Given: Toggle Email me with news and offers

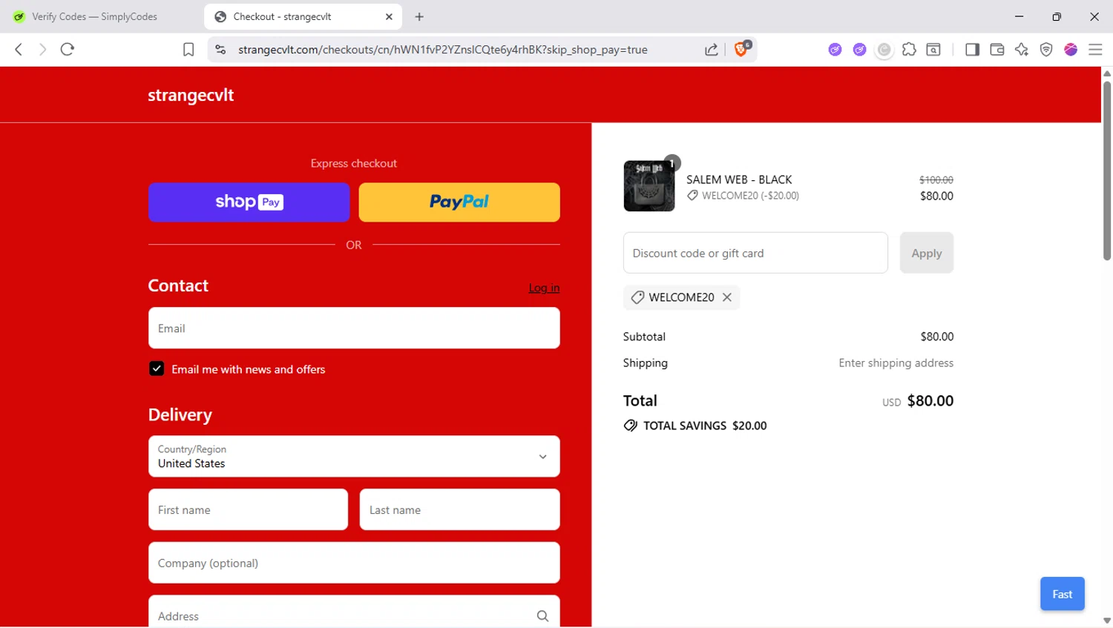Looking at the screenshot, I should coord(157,368).
